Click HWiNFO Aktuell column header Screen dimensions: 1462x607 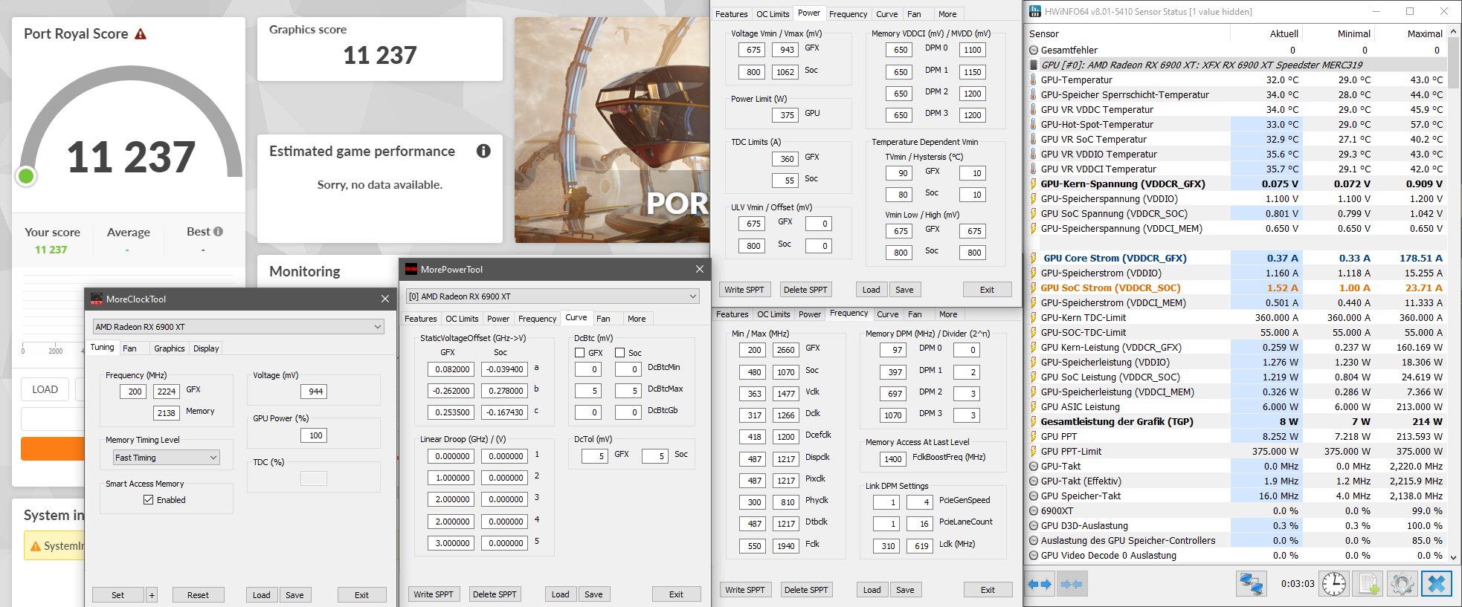pos(1266,33)
